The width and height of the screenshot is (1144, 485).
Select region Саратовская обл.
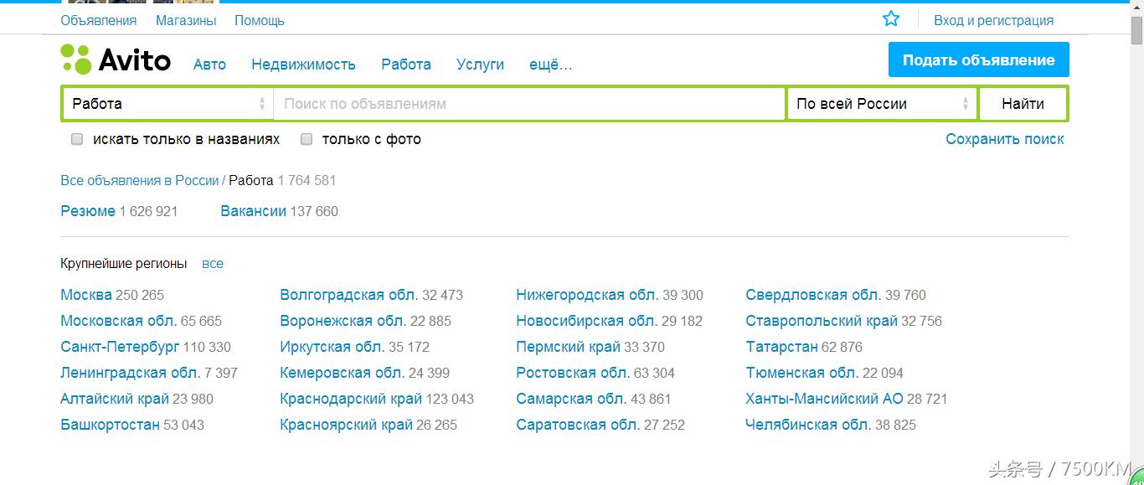(578, 425)
